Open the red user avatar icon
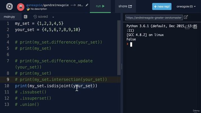The height and width of the screenshot is (113, 201). click(x=21, y=7)
